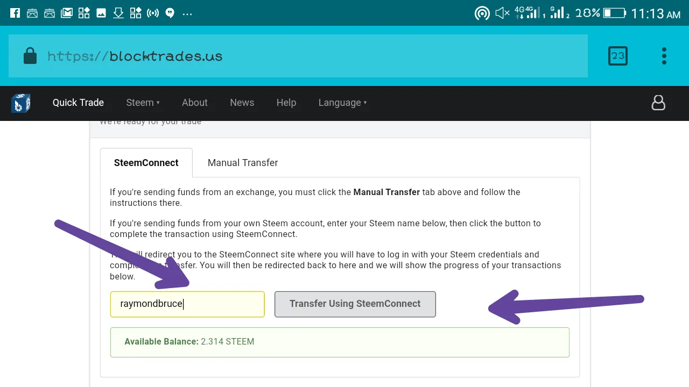Tap the muted speaker status icon
Image resolution: width=689 pixels, height=387 pixels.
click(502, 13)
